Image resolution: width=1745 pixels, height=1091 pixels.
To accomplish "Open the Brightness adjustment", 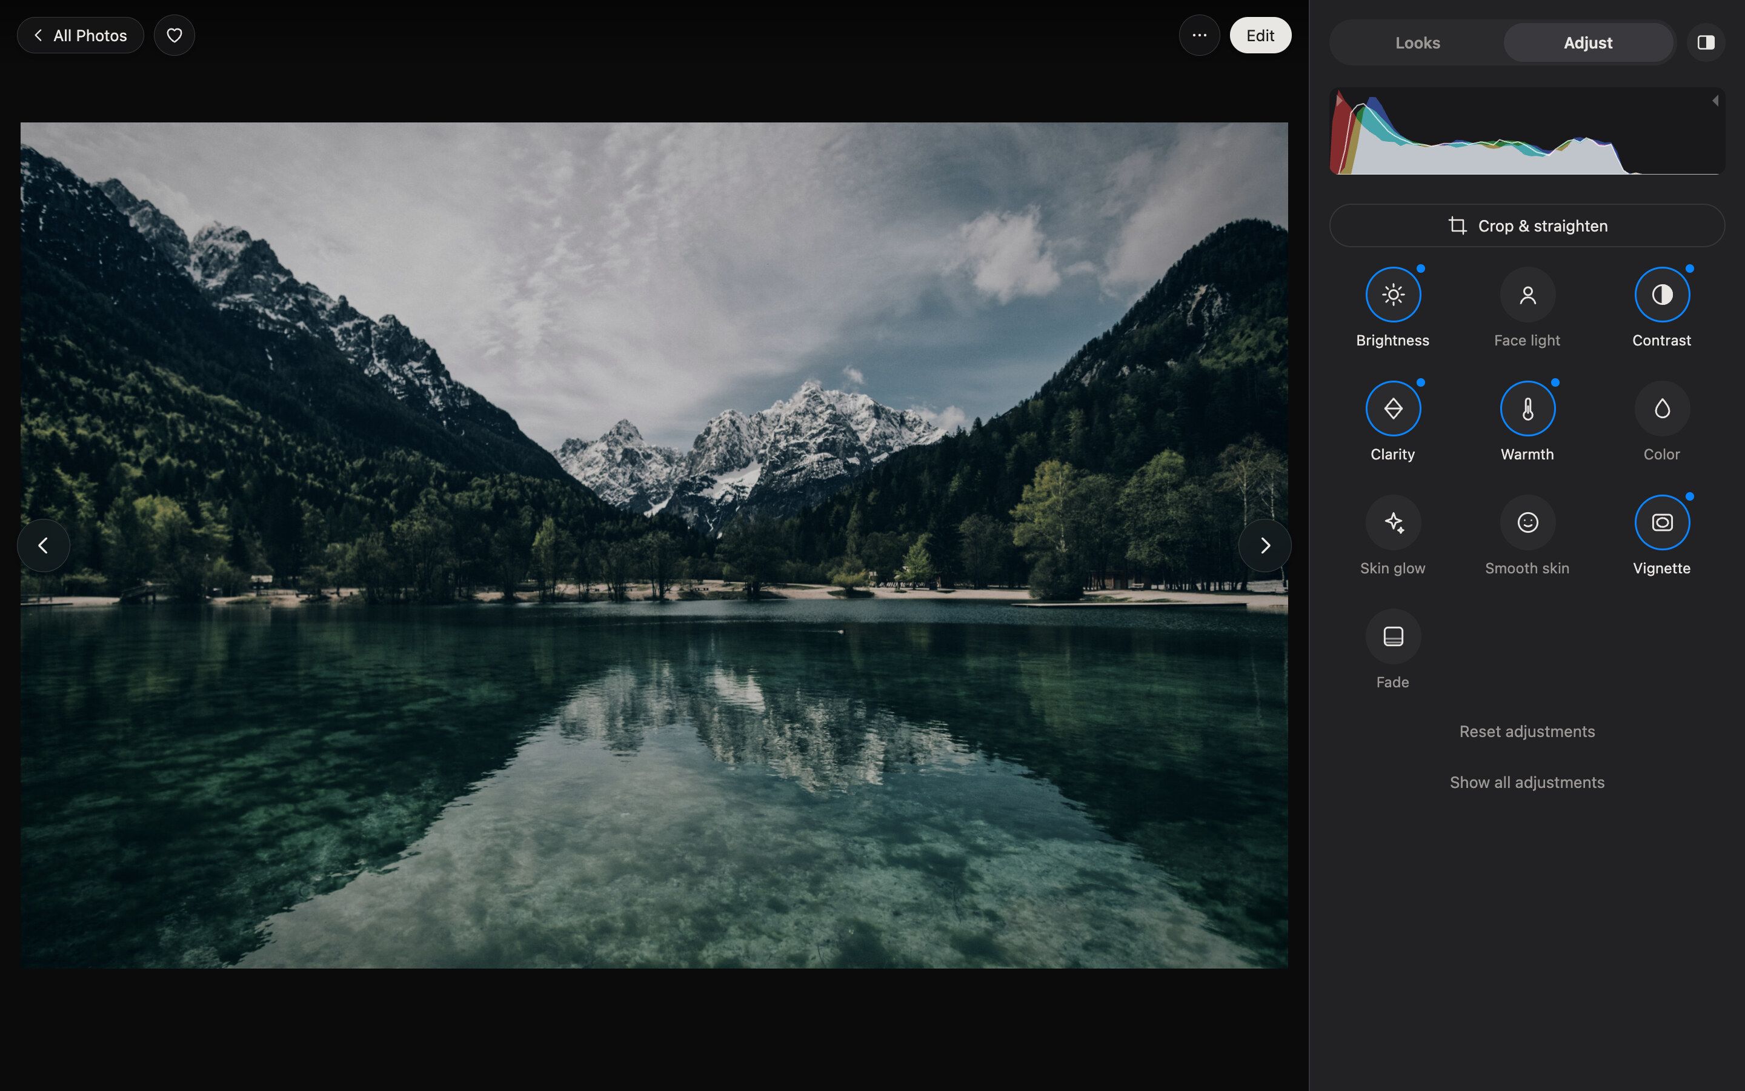I will click(x=1392, y=295).
